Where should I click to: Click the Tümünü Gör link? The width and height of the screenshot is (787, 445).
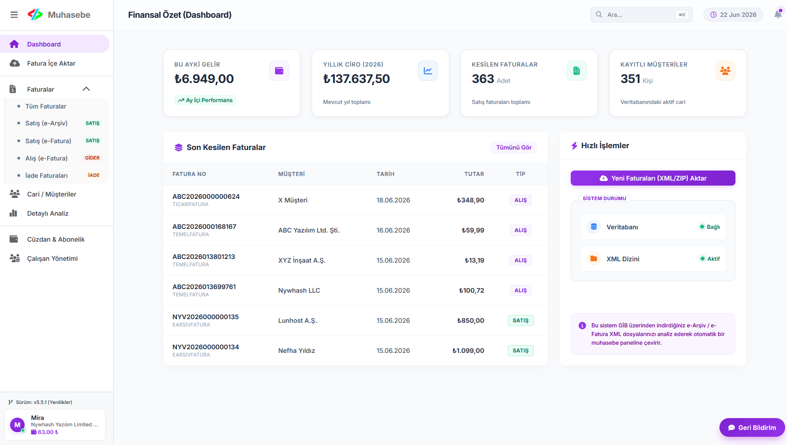(x=514, y=147)
